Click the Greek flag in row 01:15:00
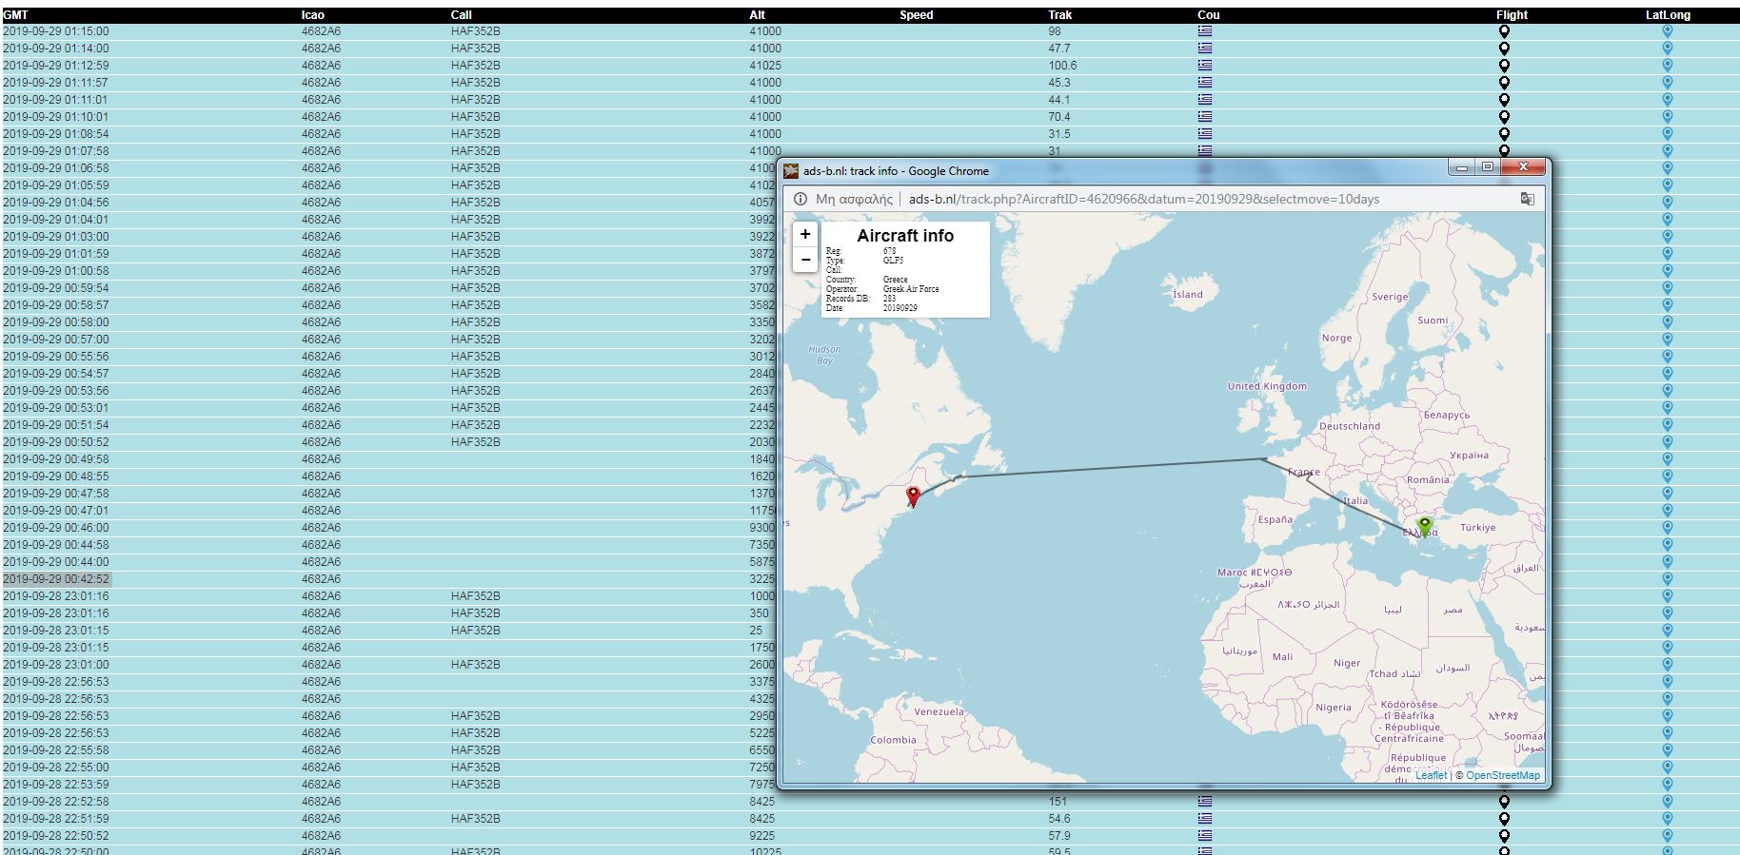The image size is (1740, 855). click(1205, 31)
